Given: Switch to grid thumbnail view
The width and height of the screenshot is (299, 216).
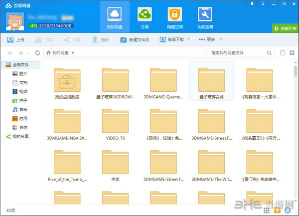Looking at the screenshot, I should [x=292, y=53].
